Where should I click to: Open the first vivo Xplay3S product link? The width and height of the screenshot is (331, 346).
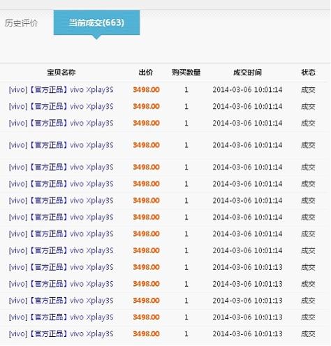click(x=61, y=89)
